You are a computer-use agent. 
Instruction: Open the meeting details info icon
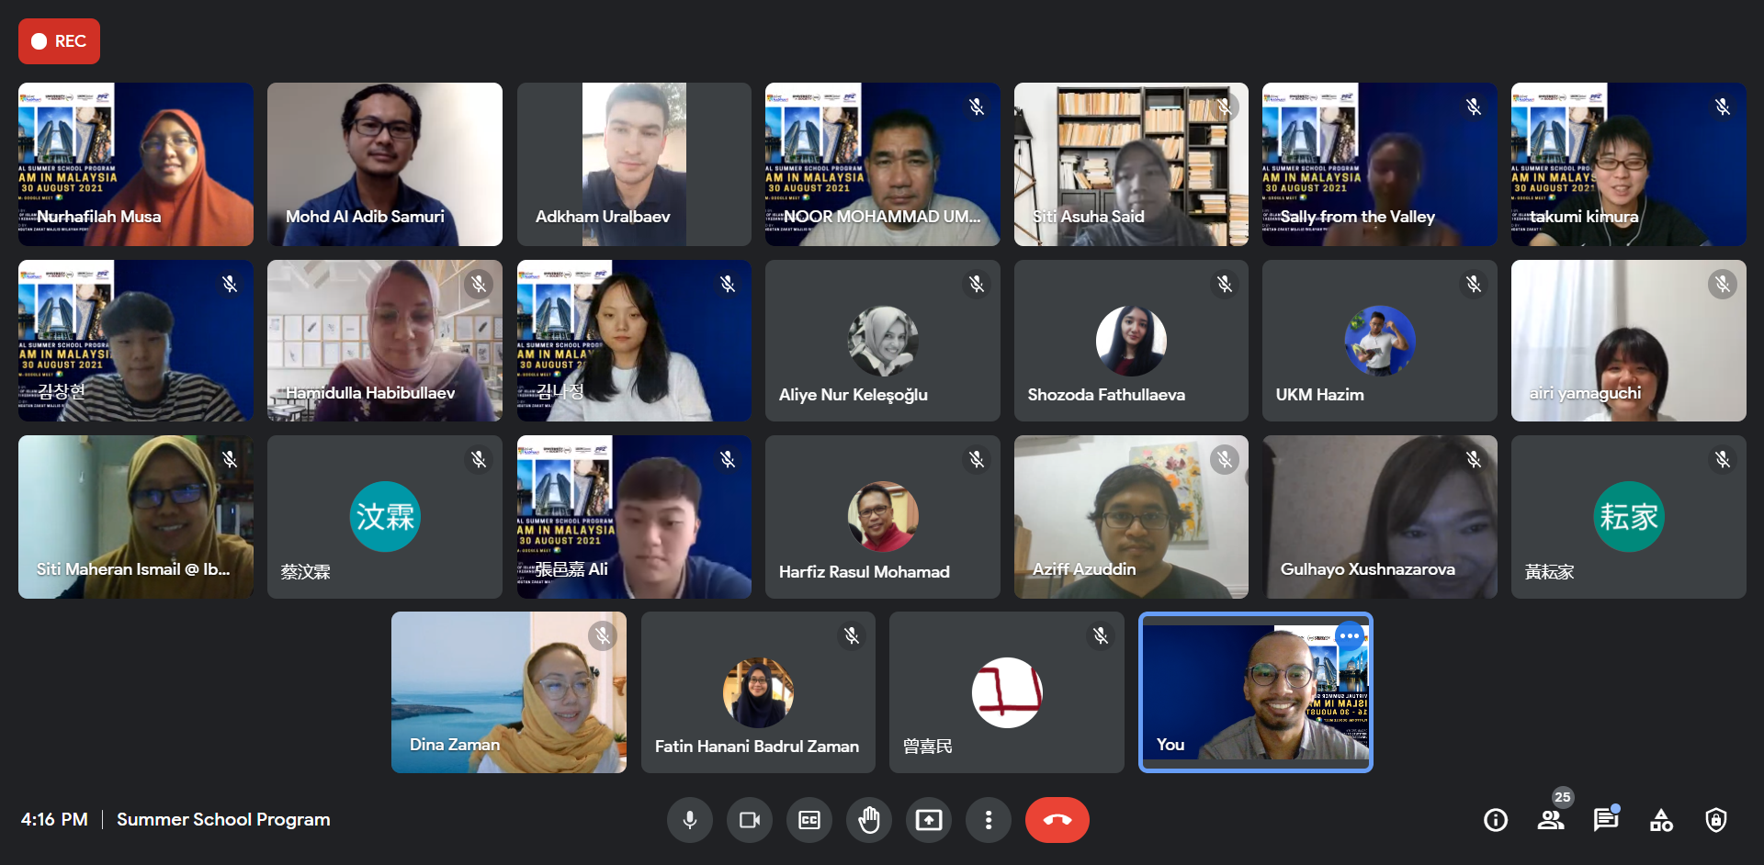tap(1496, 820)
